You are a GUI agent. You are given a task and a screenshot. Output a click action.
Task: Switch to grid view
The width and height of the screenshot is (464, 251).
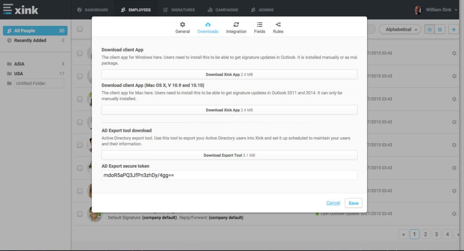coord(440,29)
